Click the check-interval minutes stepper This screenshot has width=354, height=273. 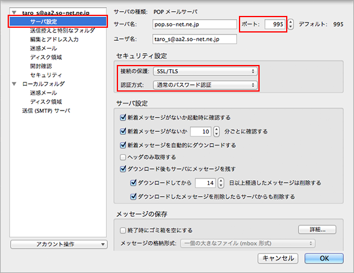click(216, 131)
